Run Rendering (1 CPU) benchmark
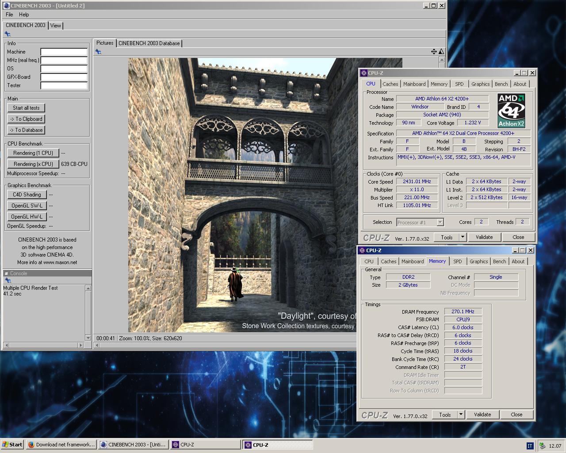566x453 pixels. [x=33, y=153]
